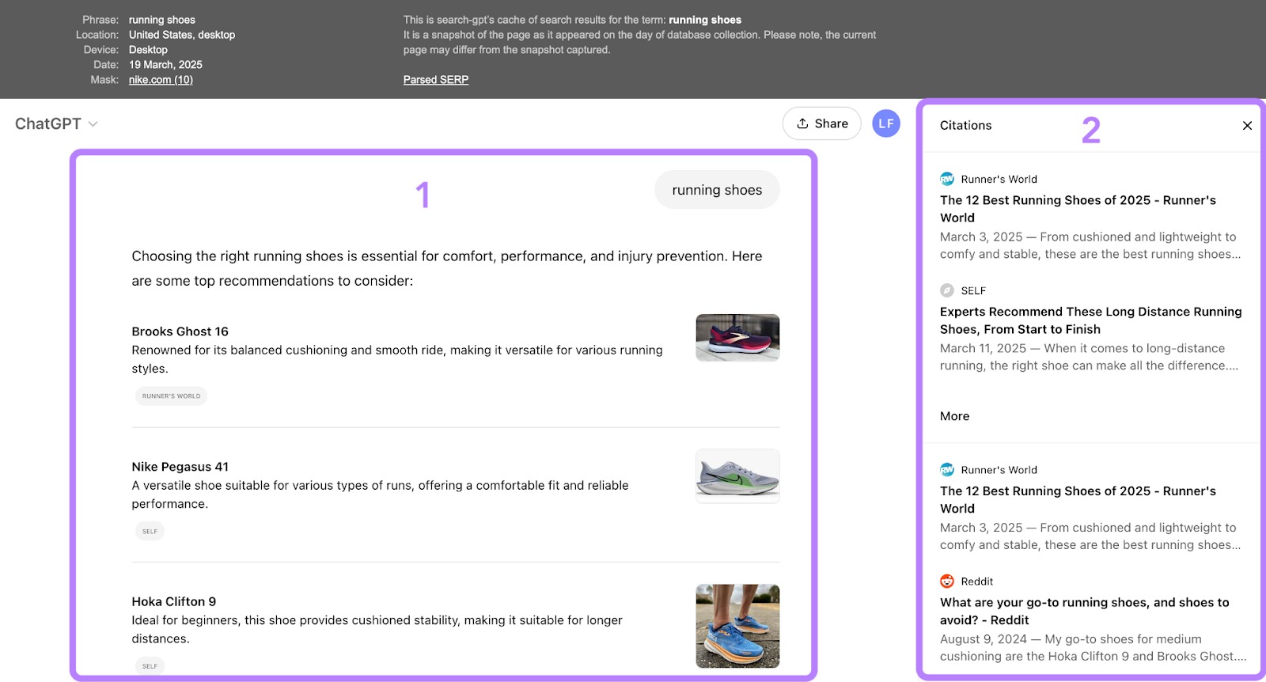
Task: Click the first Runner's World favicon in Citations
Action: tap(947, 180)
